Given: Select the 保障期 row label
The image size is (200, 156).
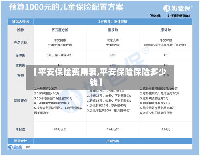Looking at the screenshot, I should point(20,55).
